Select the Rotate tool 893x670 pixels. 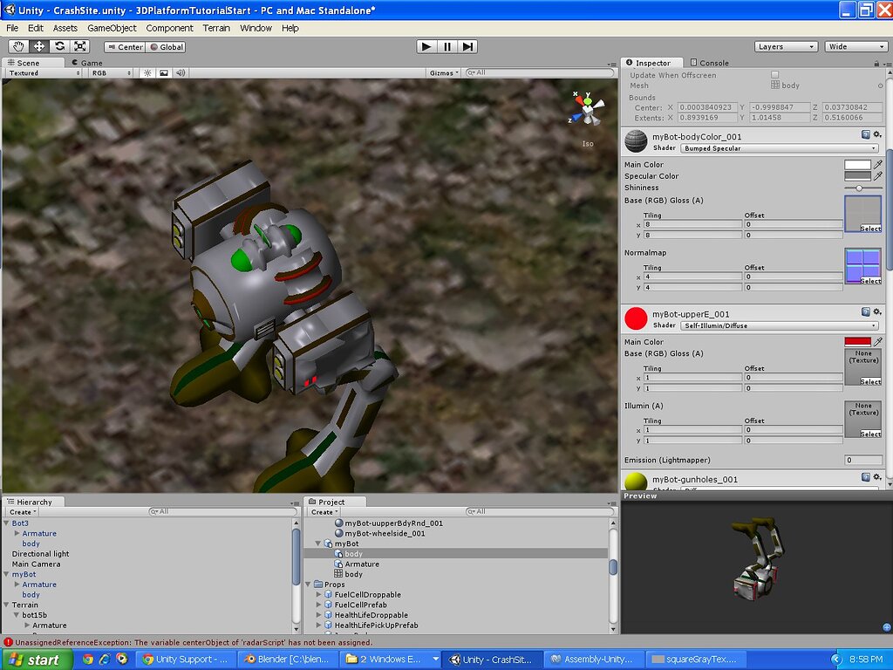click(59, 46)
